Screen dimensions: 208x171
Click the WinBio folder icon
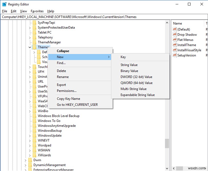34,111
